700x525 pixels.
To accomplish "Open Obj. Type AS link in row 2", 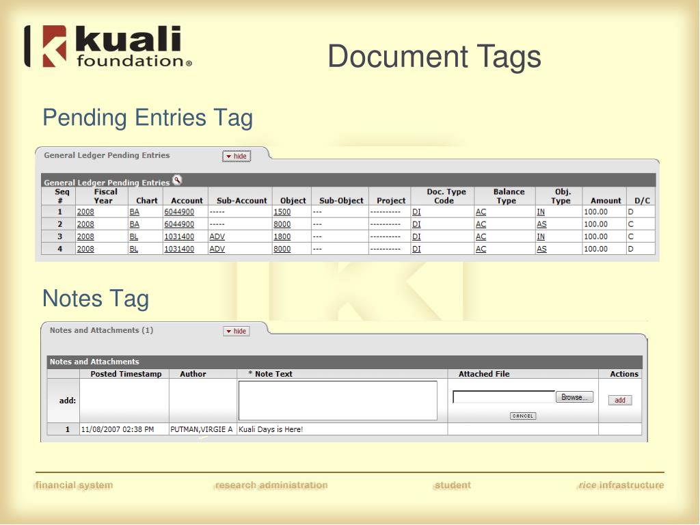I will (x=541, y=224).
